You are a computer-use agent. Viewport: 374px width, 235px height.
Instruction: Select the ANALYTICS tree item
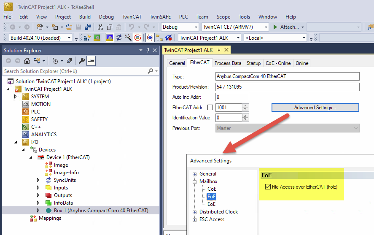point(44,135)
